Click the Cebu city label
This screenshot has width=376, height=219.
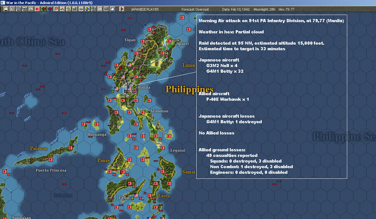pos(124,198)
